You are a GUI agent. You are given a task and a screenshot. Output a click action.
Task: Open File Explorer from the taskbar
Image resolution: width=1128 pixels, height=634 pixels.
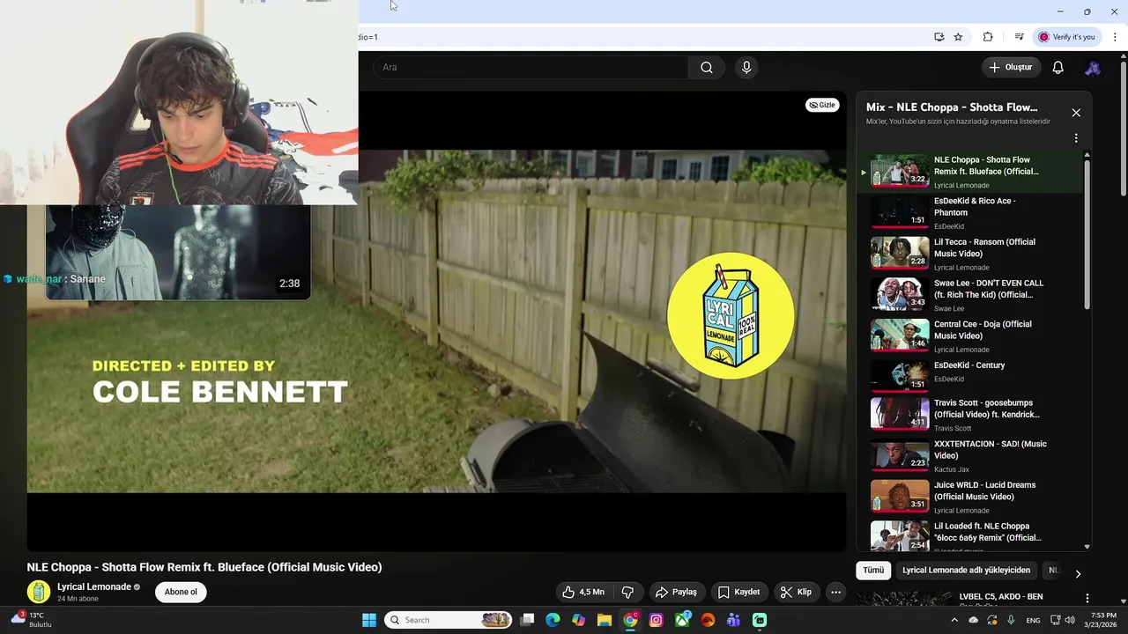605,620
